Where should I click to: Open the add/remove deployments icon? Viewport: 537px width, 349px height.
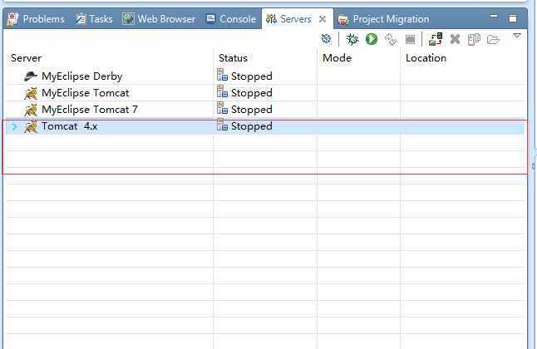pos(436,39)
